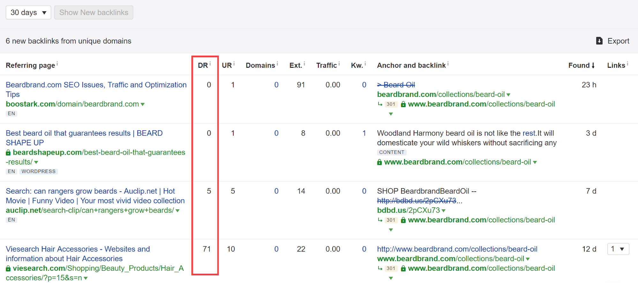Click Show New backlinks button
Viewport: 638px width, 283px height.
point(94,12)
